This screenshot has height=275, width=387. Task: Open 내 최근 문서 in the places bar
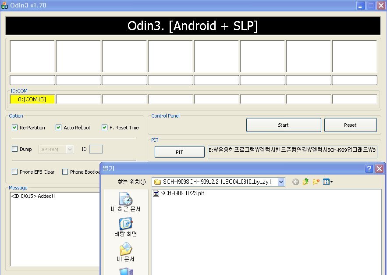(x=126, y=202)
